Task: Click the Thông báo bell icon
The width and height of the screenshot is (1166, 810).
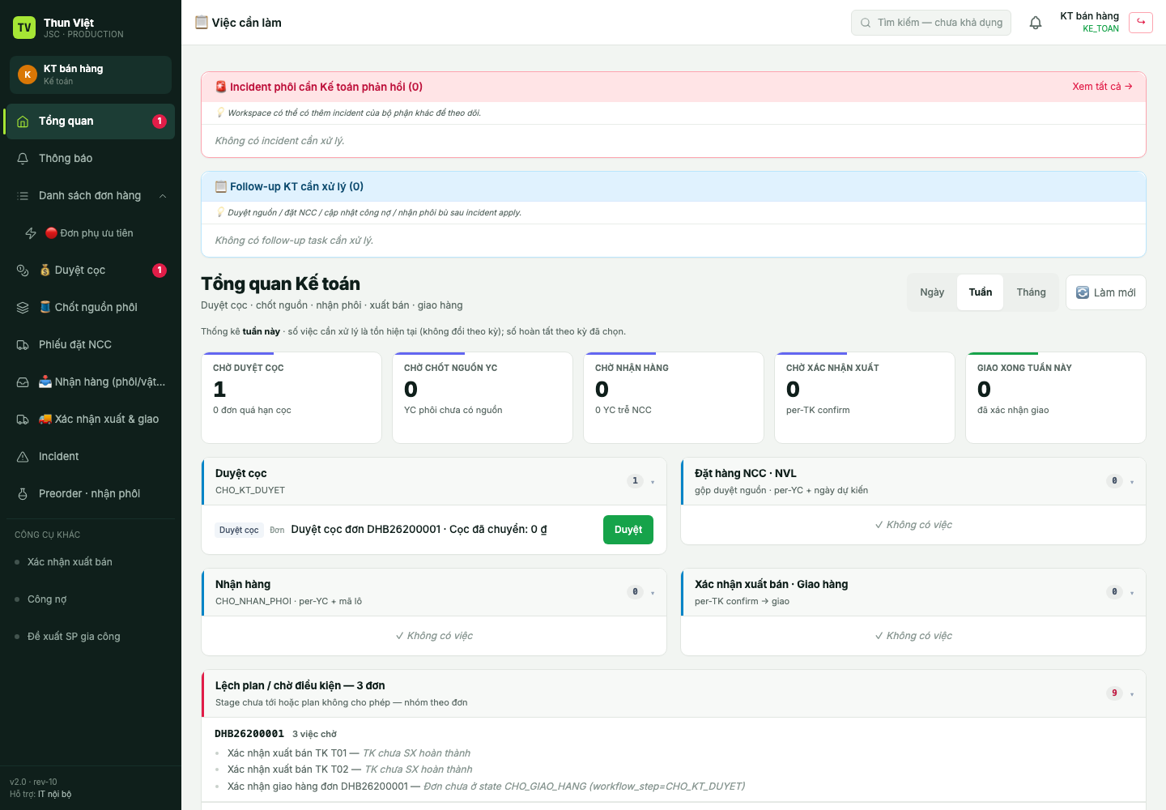Action: (x=23, y=159)
